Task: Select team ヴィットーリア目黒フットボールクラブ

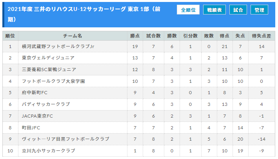Action: [x=65, y=139]
